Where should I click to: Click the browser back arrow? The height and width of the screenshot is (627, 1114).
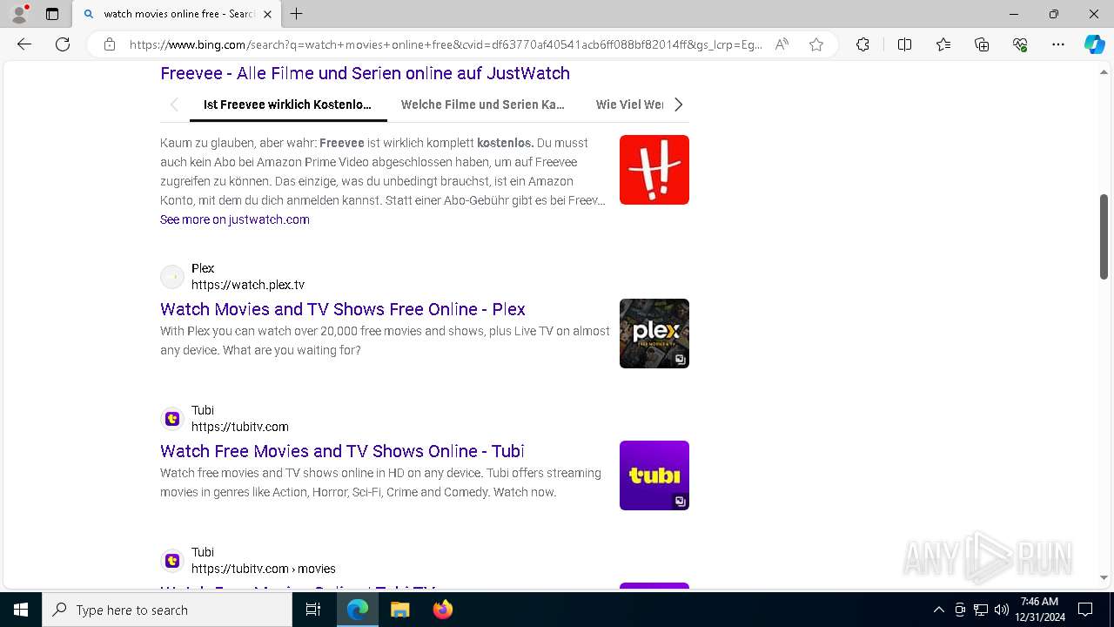(24, 44)
